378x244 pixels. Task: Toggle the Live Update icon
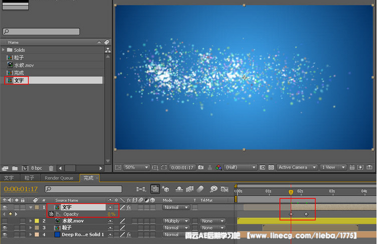click(155, 189)
